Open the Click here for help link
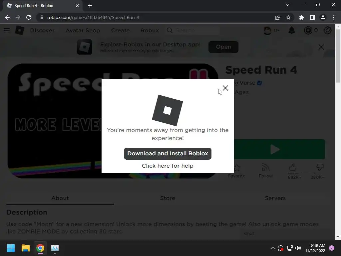This screenshot has width=341, height=256. click(x=168, y=166)
